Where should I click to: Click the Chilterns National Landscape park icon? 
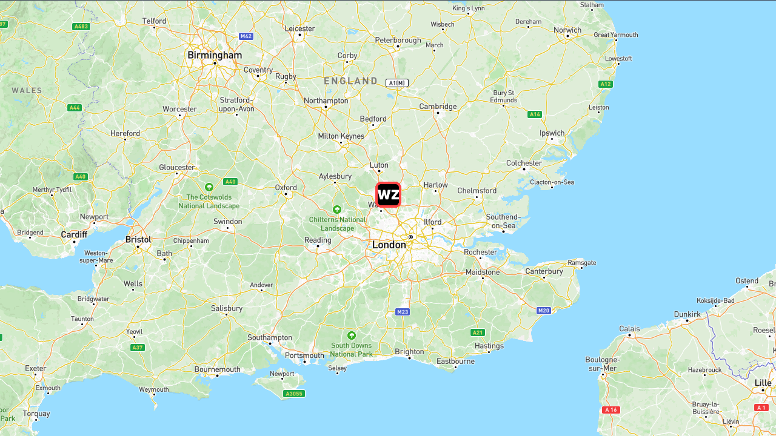337,209
